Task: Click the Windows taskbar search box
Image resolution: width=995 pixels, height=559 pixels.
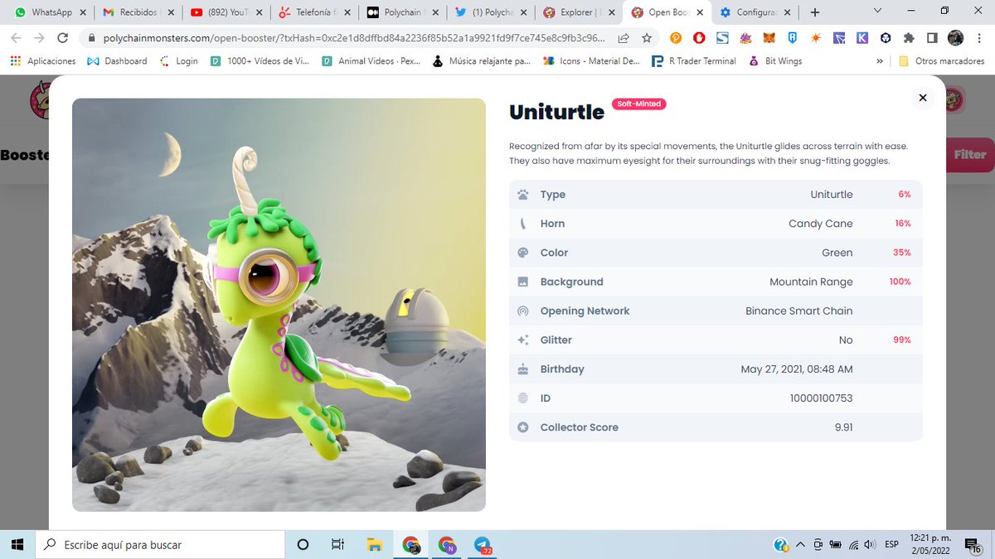Action: pyautogui.click(x=161, y=545)
